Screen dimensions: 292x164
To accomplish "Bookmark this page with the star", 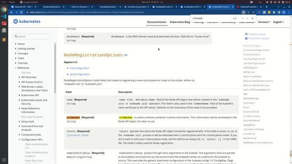I will (x=254, y=12).
